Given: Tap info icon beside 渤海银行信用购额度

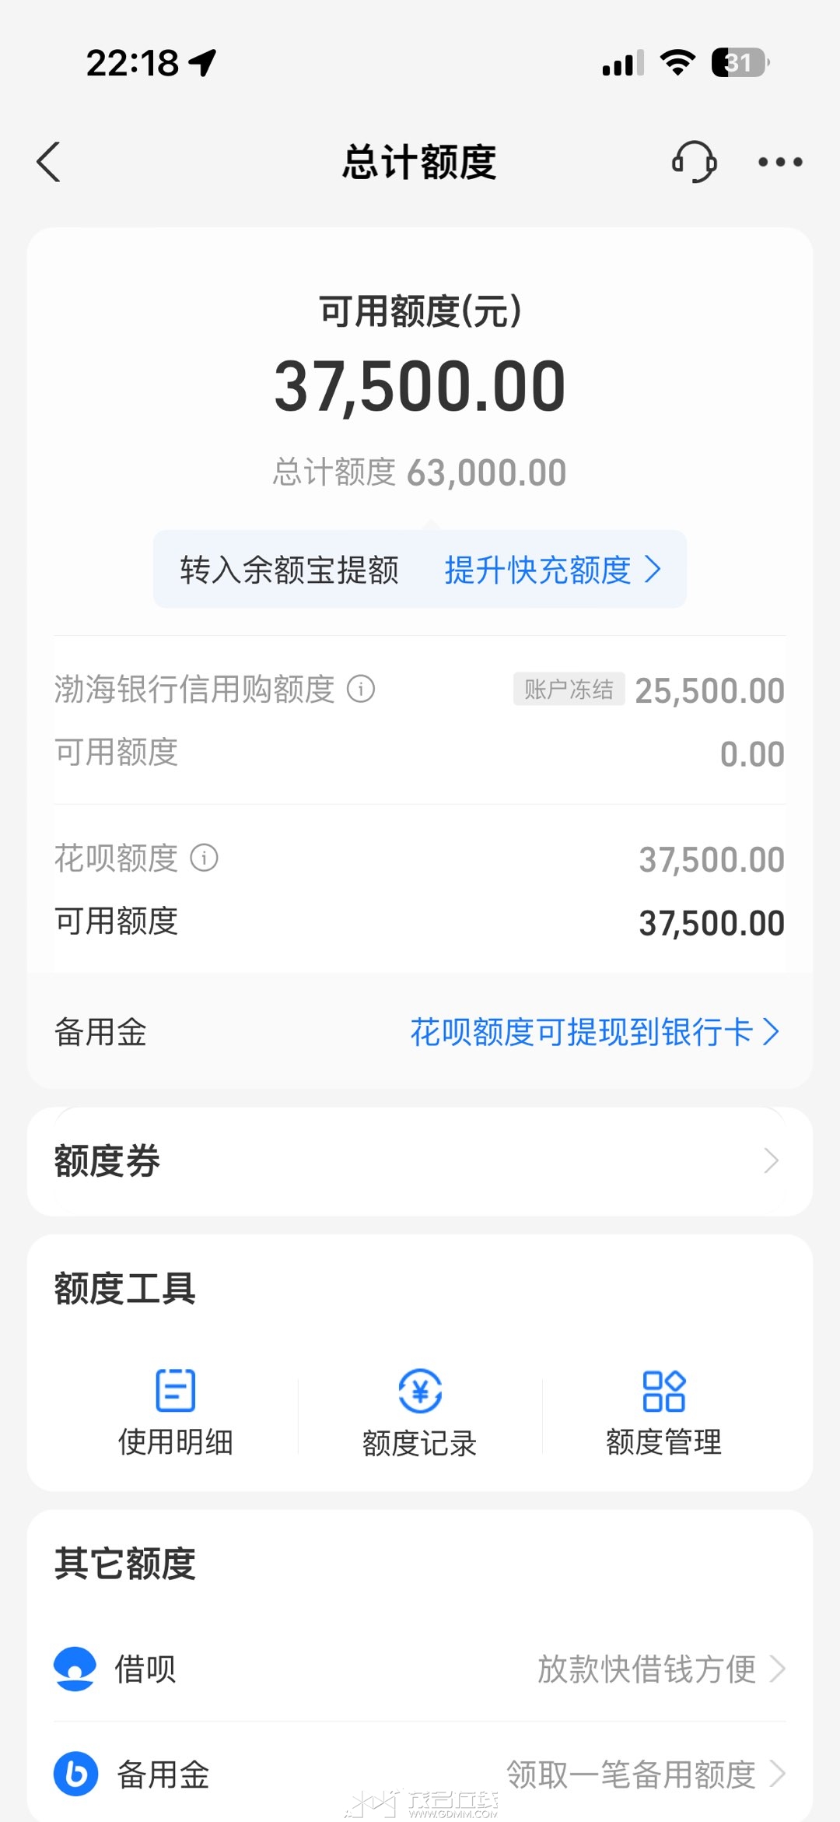Looking at the screenshot, I should click(x=361, y=689).
